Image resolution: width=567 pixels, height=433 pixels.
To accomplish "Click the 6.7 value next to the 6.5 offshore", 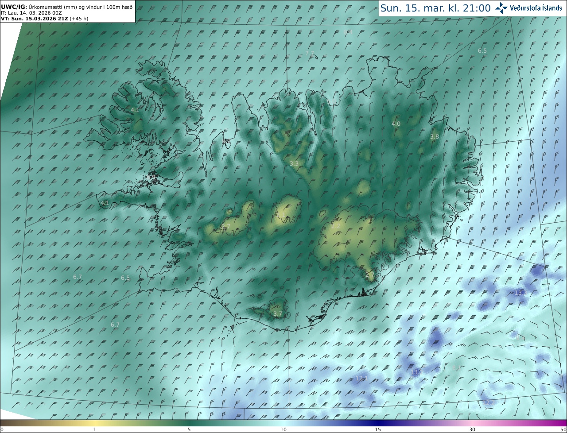I will [x=78, y=277].
